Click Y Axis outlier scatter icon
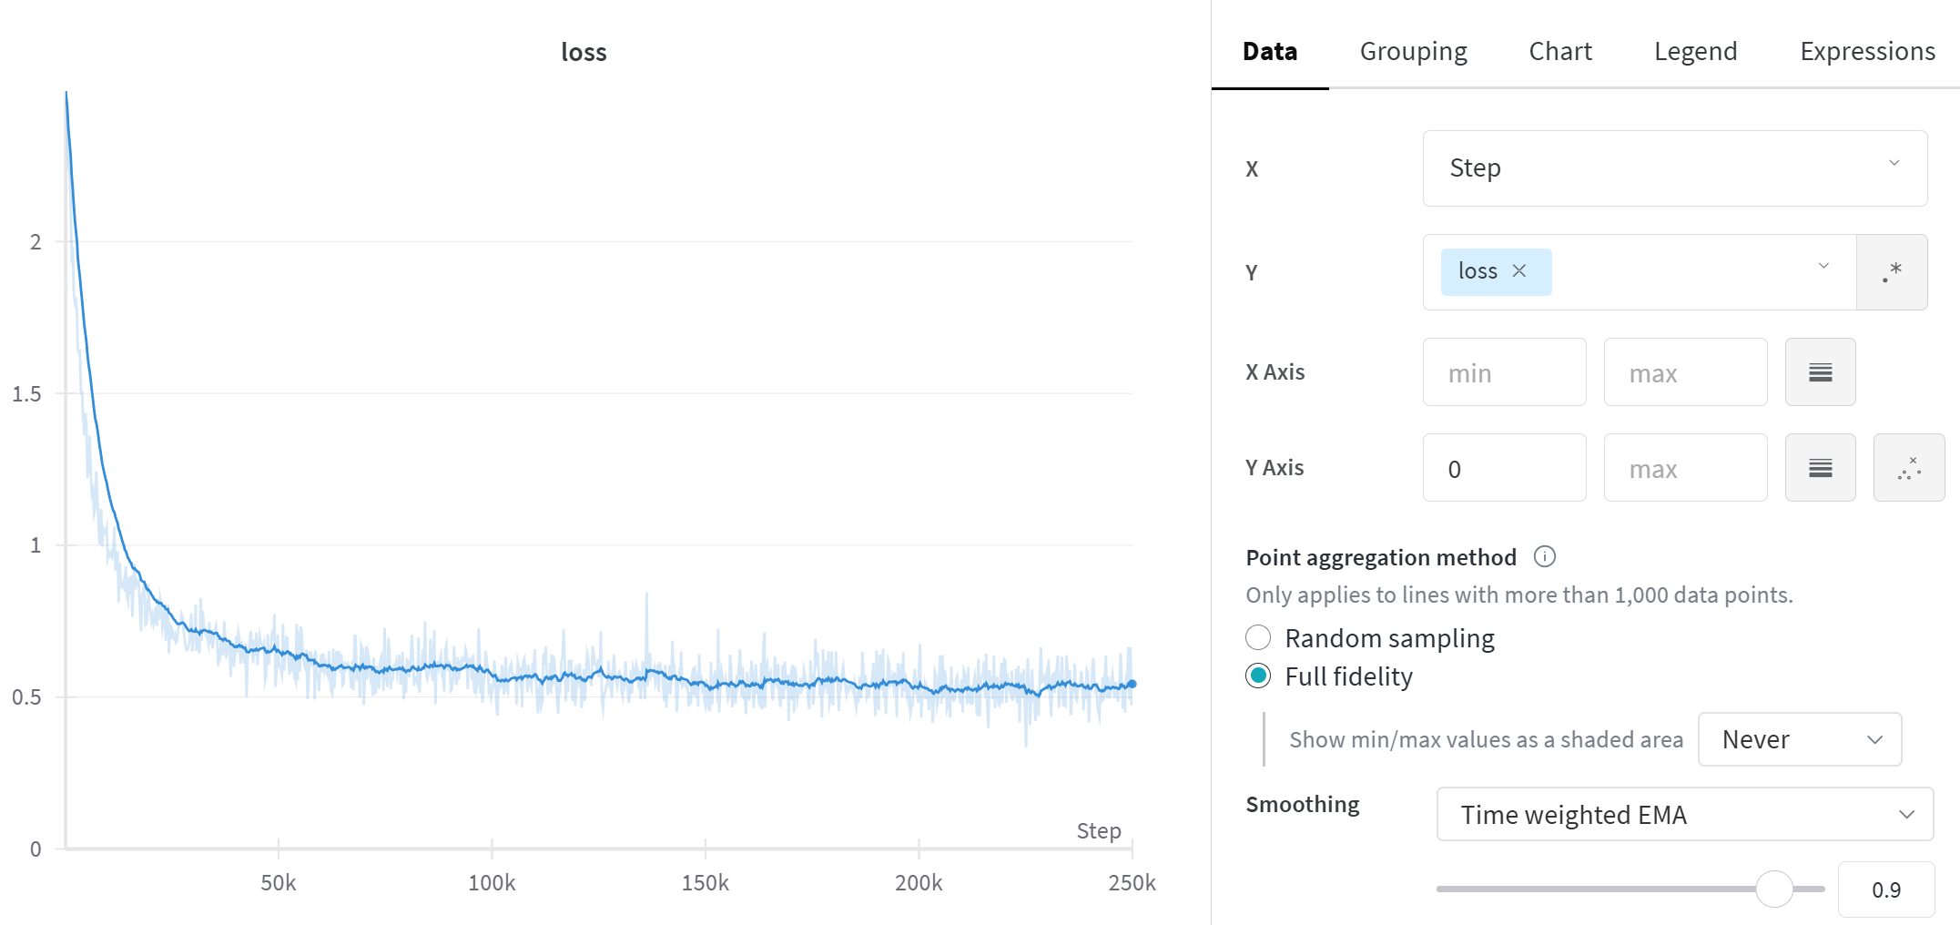This screenshot has width=1960, height=925. pos(1908,468)
